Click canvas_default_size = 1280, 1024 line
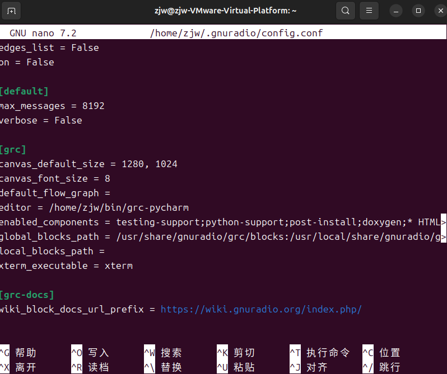Screen dimensions: 447x374 [89, 164]
